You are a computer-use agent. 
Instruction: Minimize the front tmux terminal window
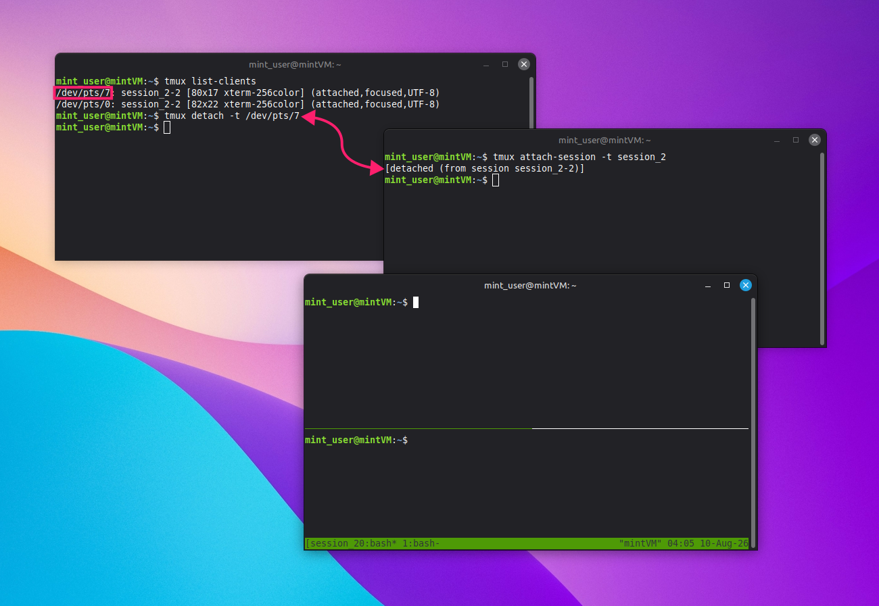[708, 286]
